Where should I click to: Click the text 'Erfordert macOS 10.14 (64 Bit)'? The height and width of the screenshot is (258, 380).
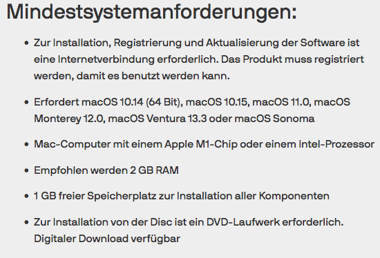(x=108, y=102)
